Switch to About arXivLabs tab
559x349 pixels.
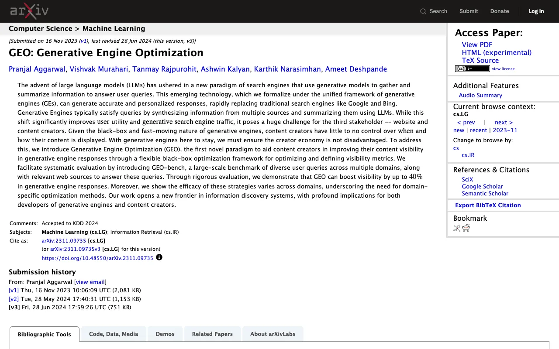pyautogui.click(x=273, y=334)
